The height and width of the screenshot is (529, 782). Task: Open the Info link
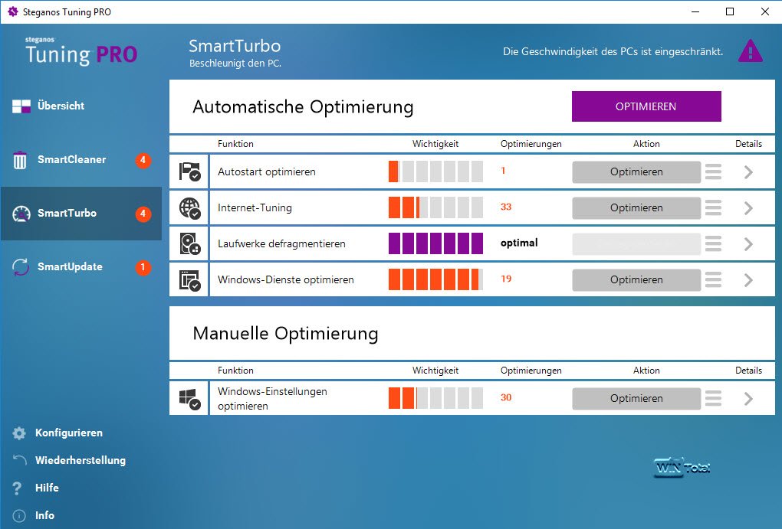pos(44,515)
